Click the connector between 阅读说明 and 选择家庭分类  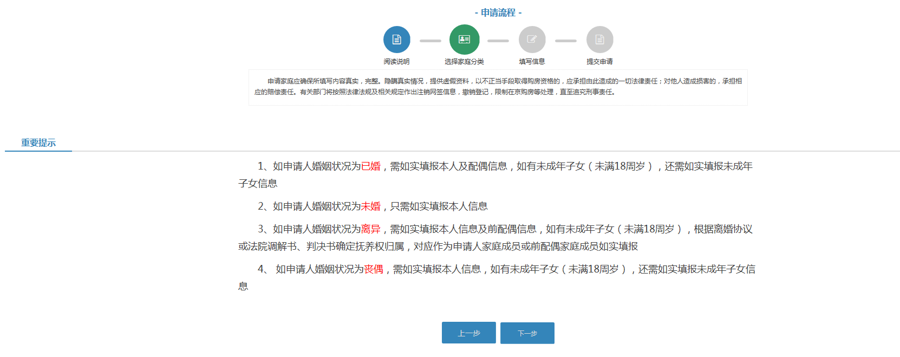(x=431, y=41)
